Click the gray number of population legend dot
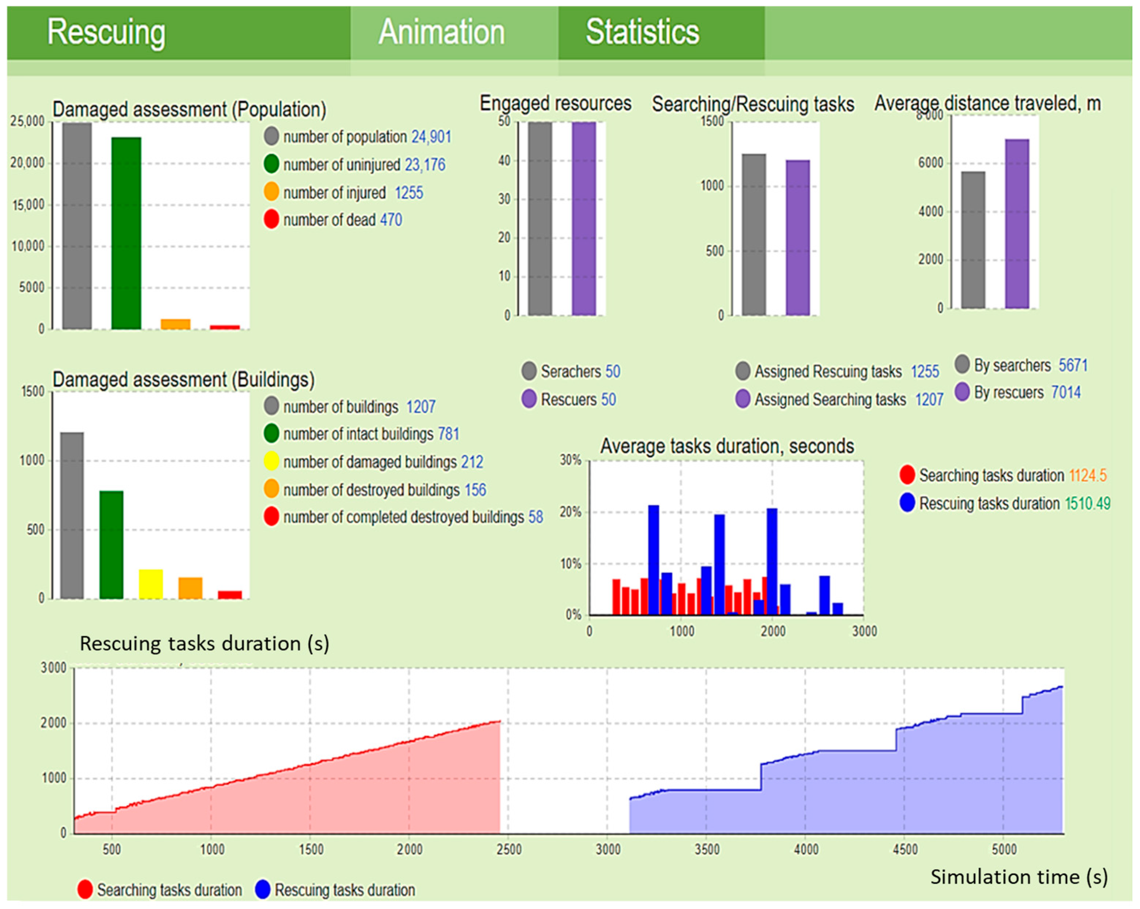The width and height of the screenshot is (1140, 909). [271, 136]
